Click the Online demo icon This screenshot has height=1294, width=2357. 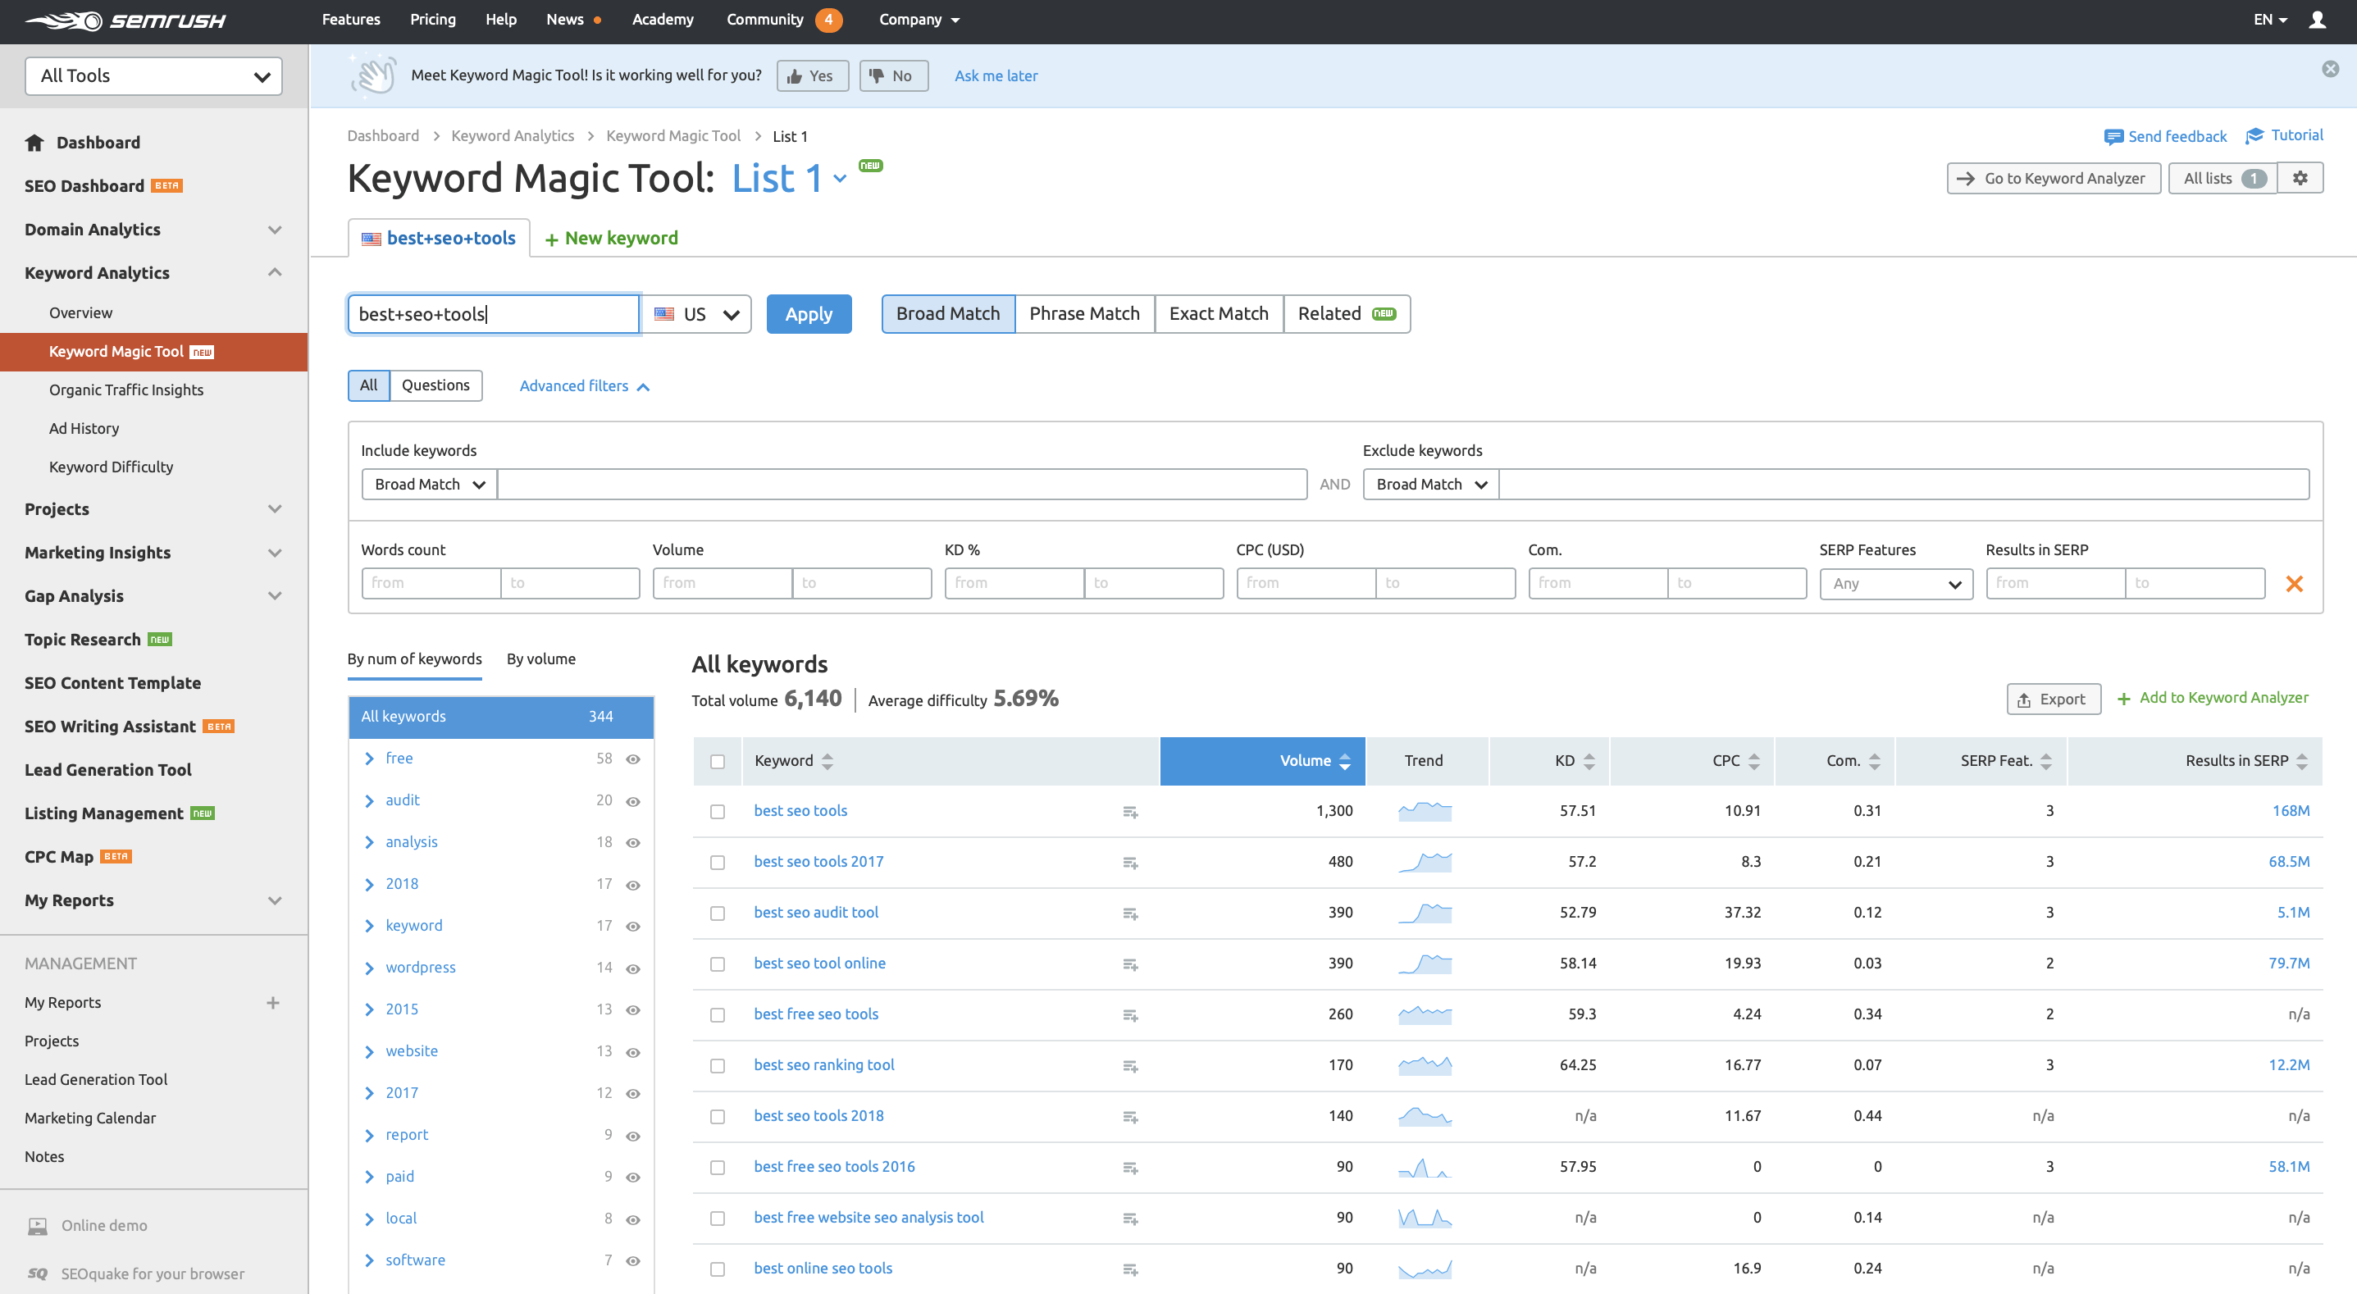[38, 1226]
